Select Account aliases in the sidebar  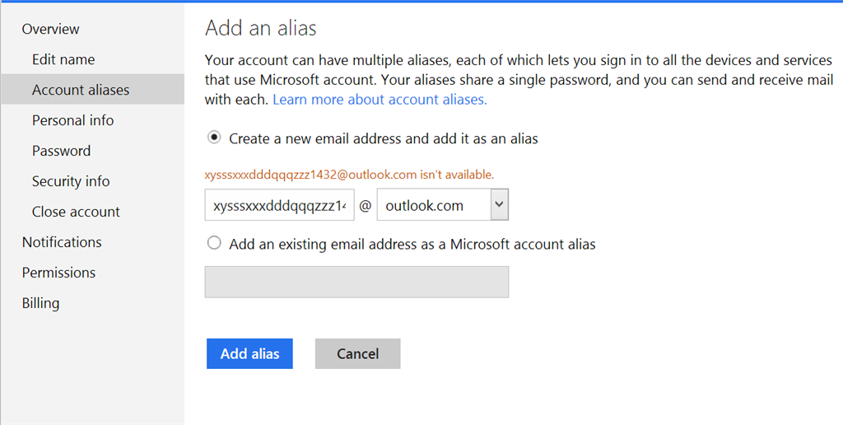[92, 89]
